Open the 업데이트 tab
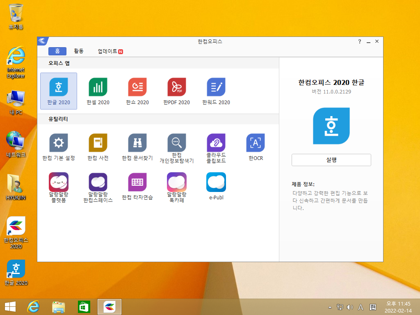This screenshot has height=315, width=420. tap(110, 51)
